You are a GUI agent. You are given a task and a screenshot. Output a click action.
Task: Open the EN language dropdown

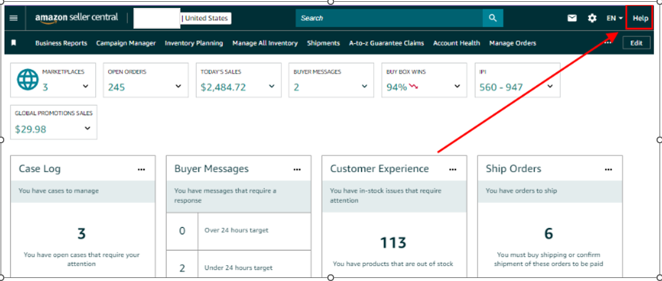tap(614, 18)
